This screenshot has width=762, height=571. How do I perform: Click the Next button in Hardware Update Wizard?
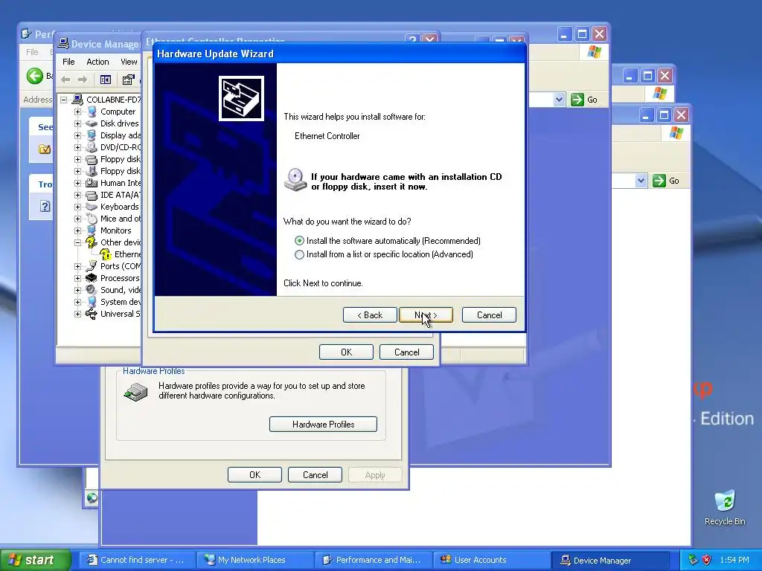click(x=426, y=315)
